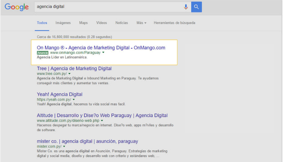Expand arrow next to mister.com.py URL

[64, 146]
